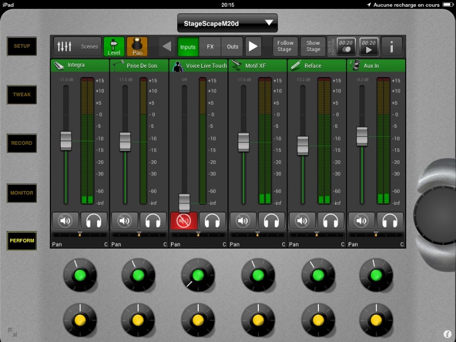Switch to the Outs tab
The height and width of the screenshot is (342, 456).
click(x=233, y=47)
